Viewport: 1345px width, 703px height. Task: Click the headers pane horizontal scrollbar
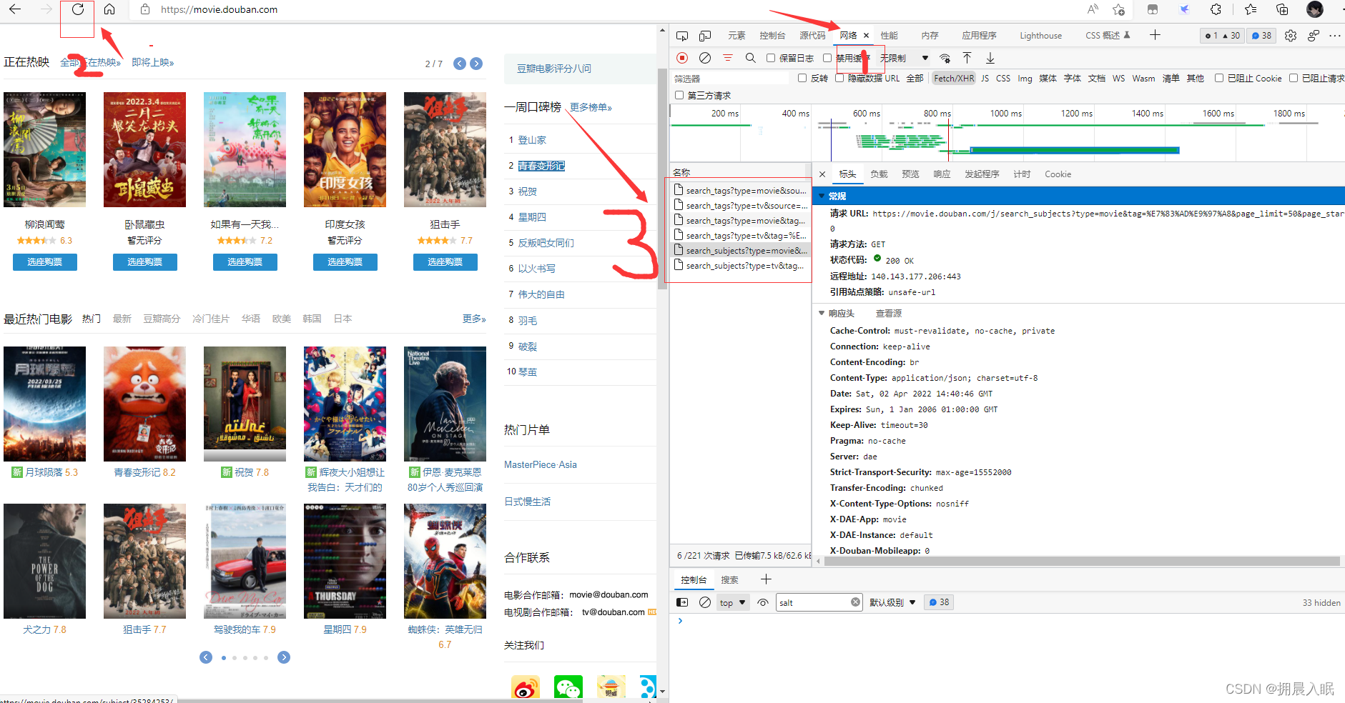pos(1081,562)
